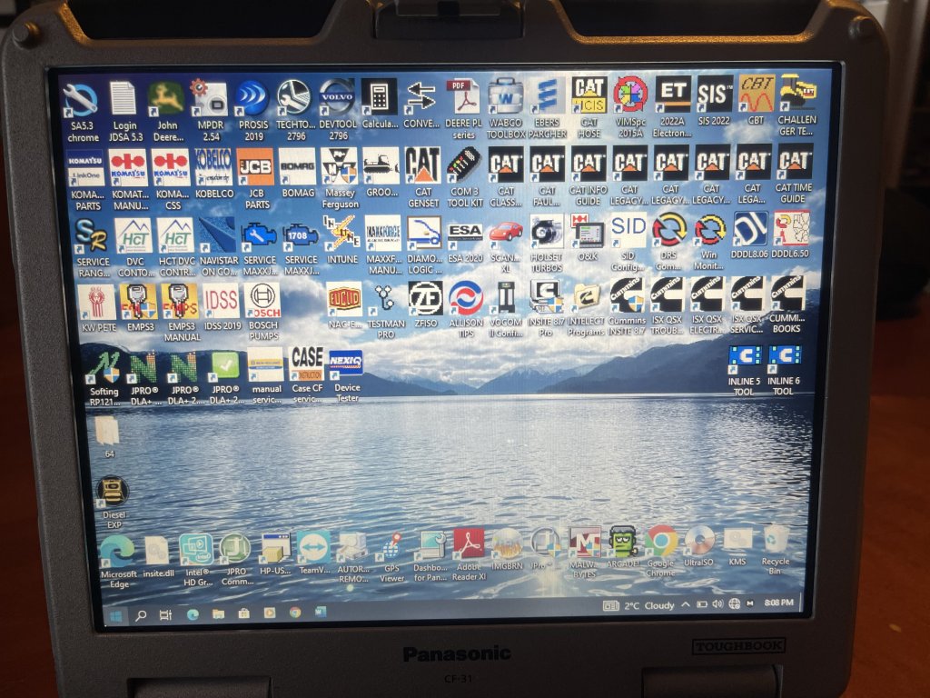Open ZFISO application

(426, 299)
